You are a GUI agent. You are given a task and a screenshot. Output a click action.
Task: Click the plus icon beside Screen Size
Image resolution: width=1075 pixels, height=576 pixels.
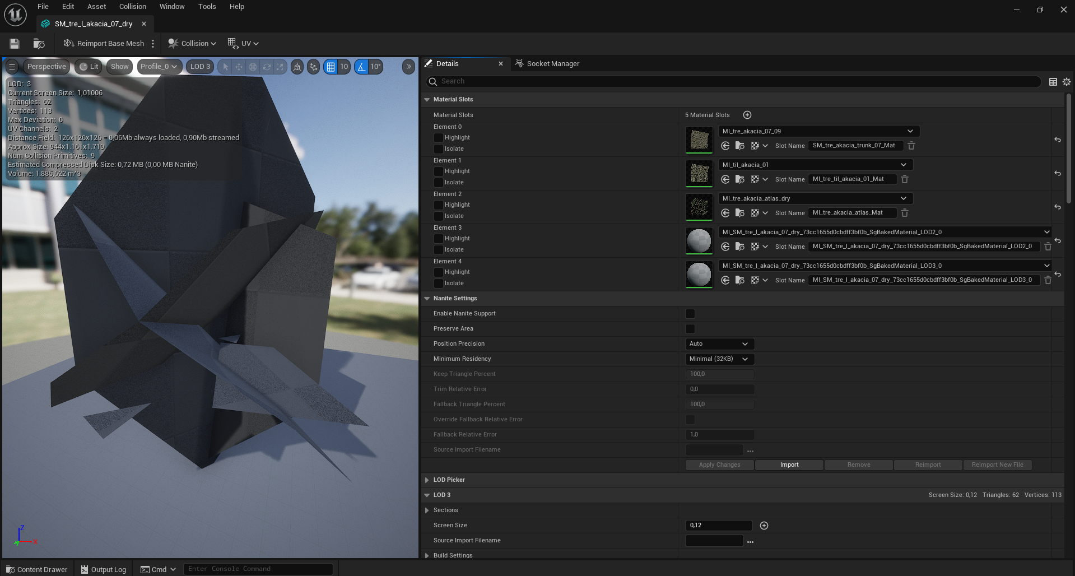[x=764, y=526]
